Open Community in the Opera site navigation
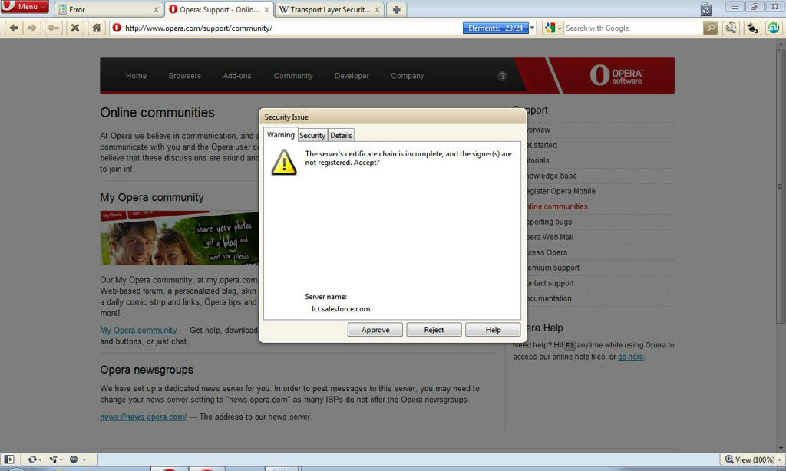 point(293,76)
